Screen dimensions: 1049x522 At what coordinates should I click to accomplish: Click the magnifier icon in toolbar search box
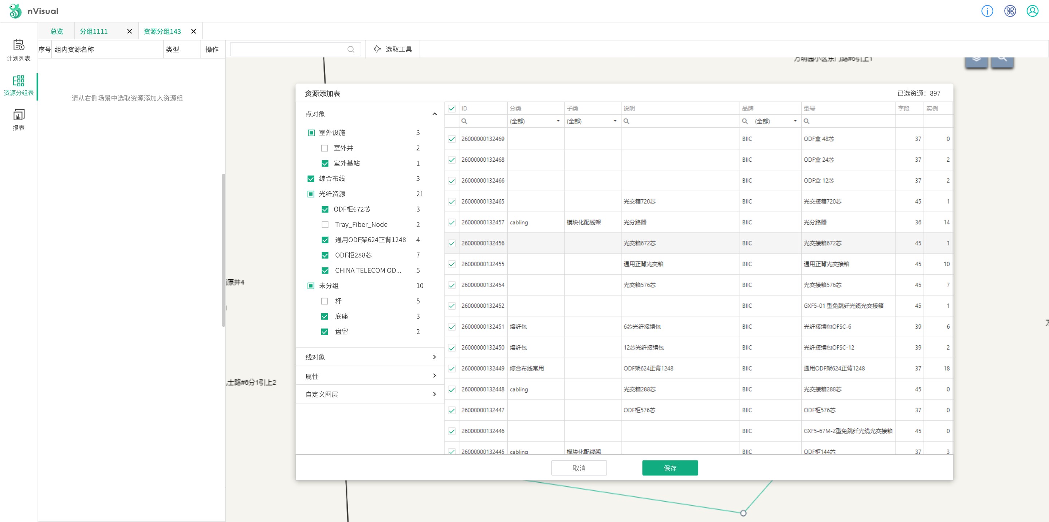coord(351,49)
